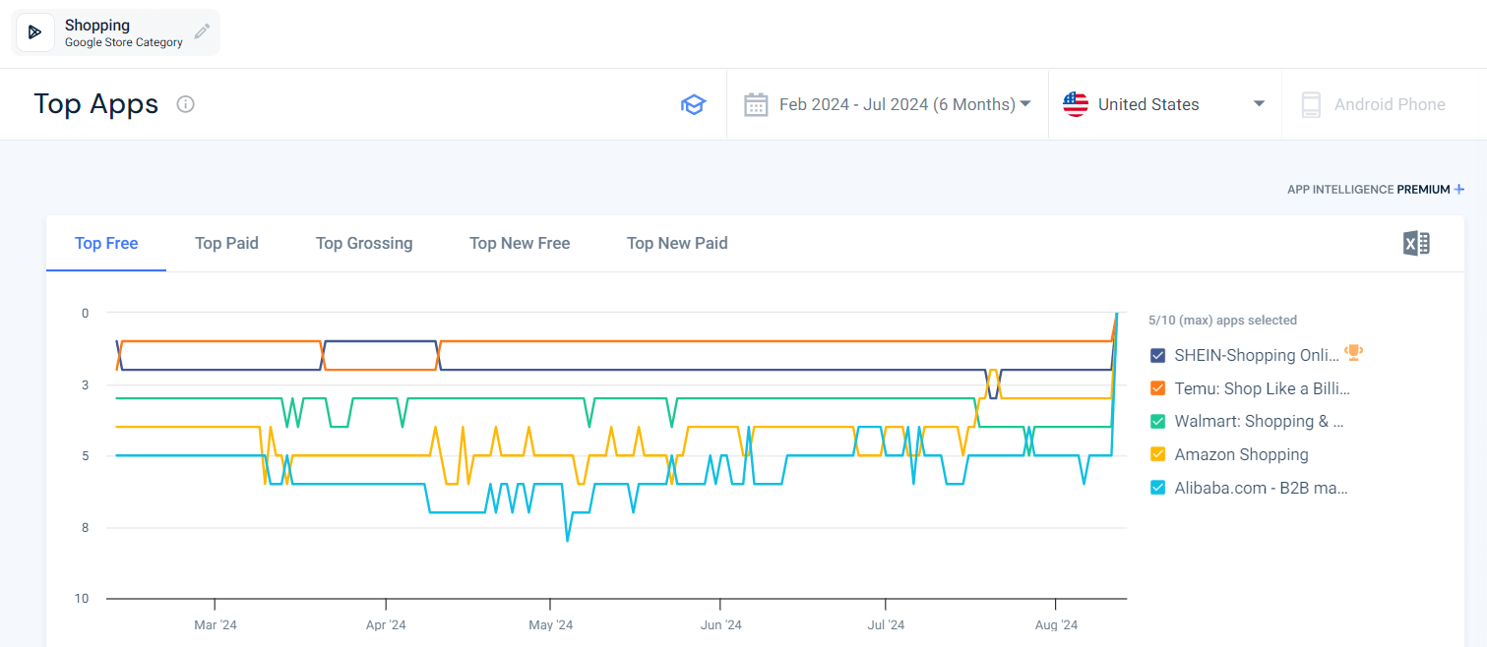
Task: Uncheck the SHEIN-Shopping app checkbox
Action: click(x=1157, y=355)
